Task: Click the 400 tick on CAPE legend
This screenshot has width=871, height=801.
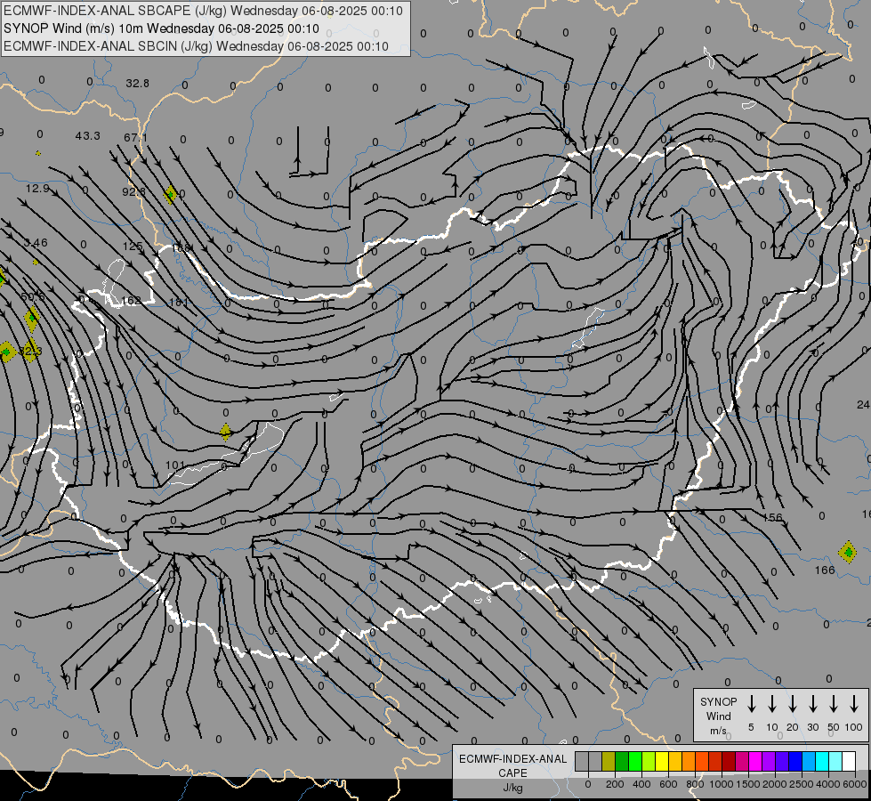Action: tap(641, 784)
